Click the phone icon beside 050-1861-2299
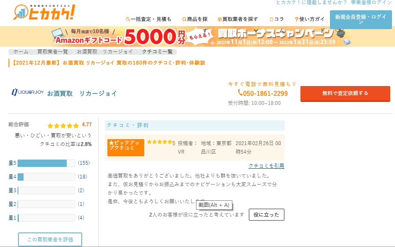Viewport: 395px width, 247px height. click(241, 93)
